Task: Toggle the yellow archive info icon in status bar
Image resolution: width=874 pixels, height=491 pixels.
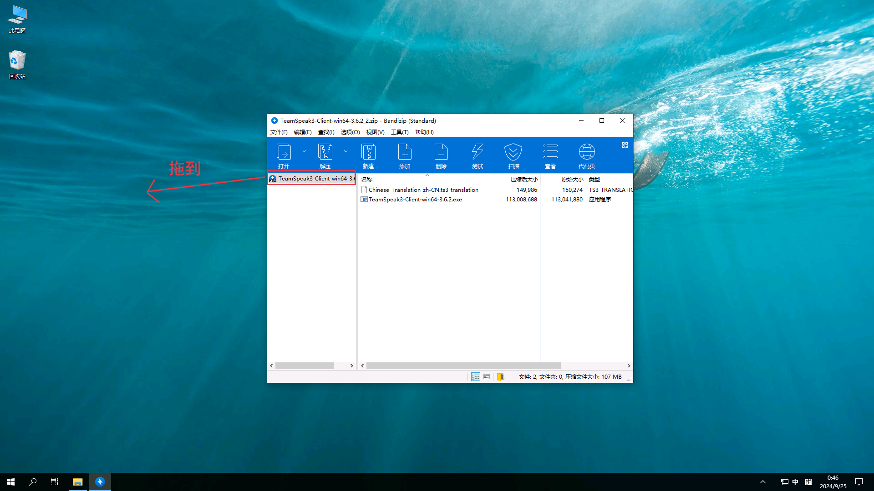Action: [x=500, y=377]
